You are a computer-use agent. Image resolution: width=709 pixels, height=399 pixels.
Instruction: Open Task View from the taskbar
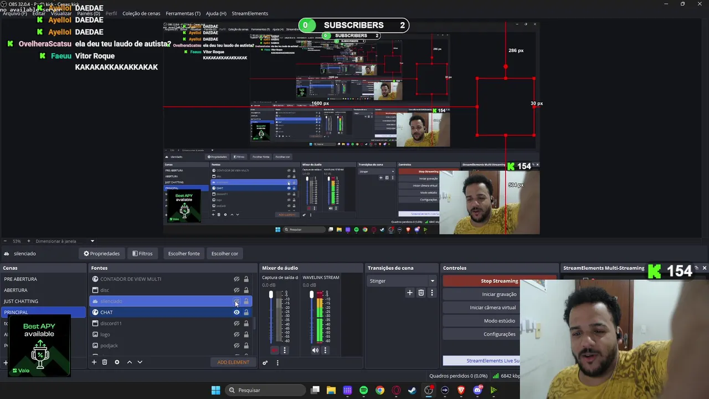[315, 390]
